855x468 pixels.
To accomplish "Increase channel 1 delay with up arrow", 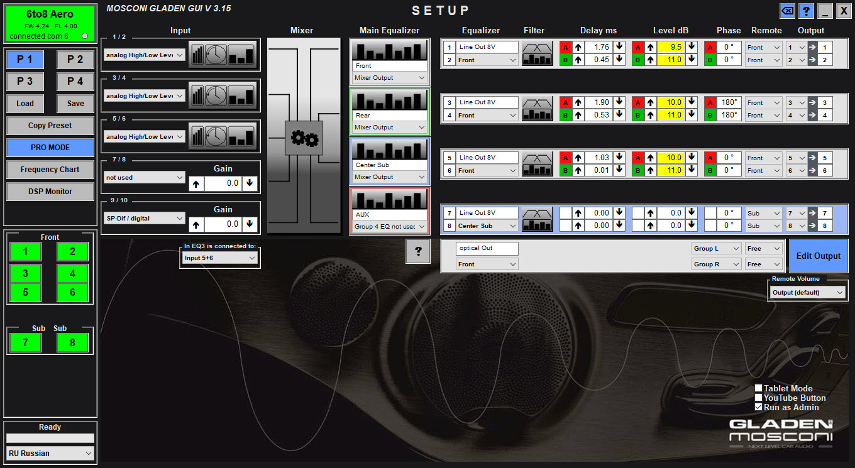I will (578, 47).
